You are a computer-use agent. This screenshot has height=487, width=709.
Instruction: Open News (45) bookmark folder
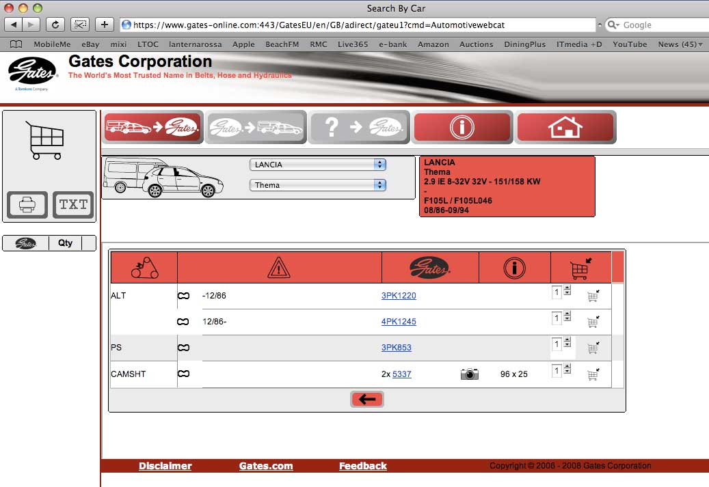point(680,44)
